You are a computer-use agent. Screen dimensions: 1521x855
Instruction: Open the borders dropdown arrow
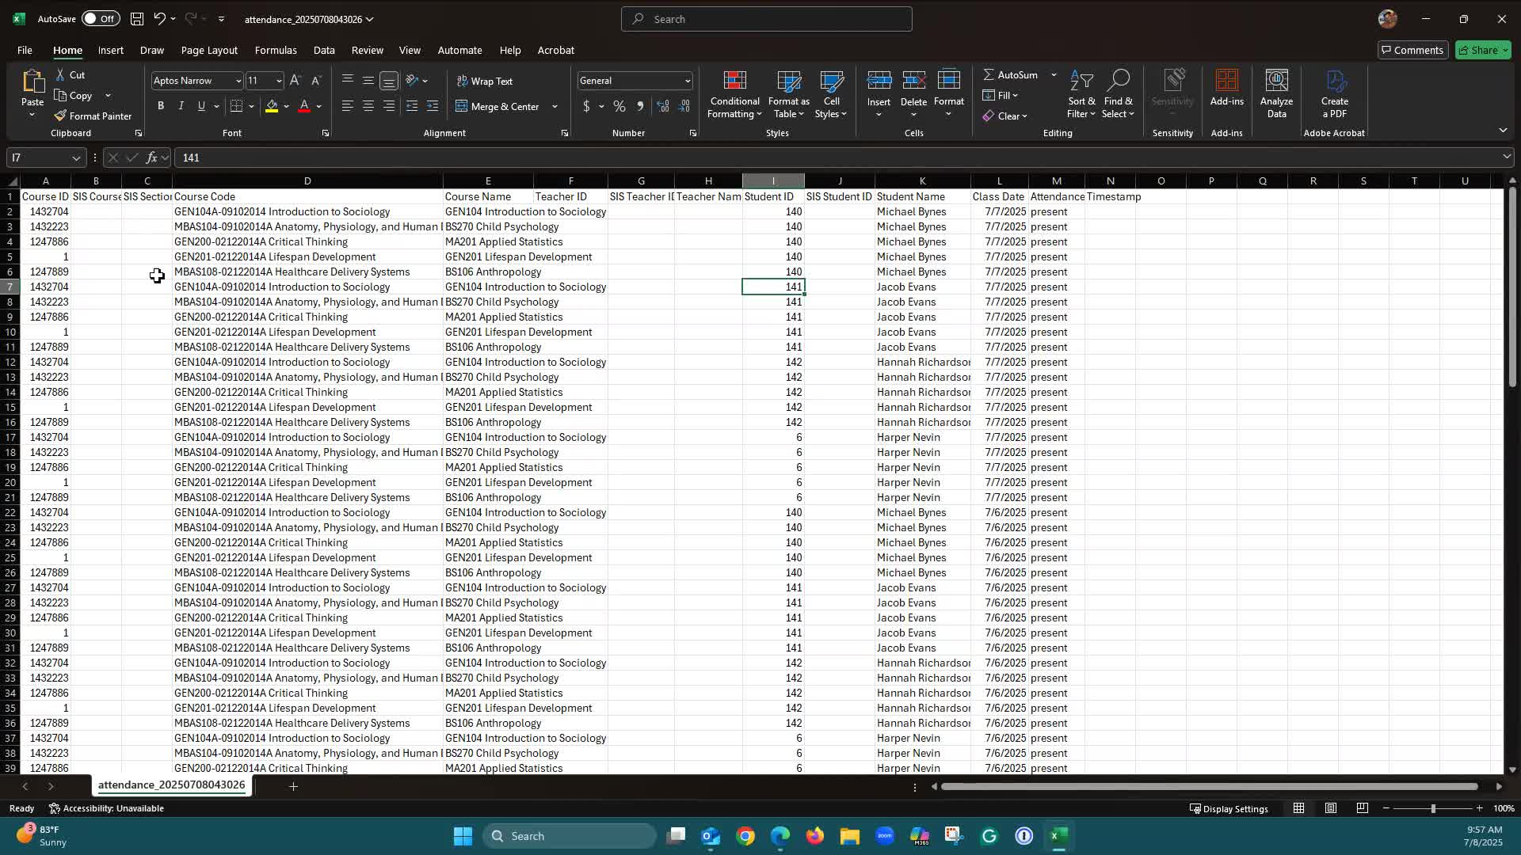(251, 106)
